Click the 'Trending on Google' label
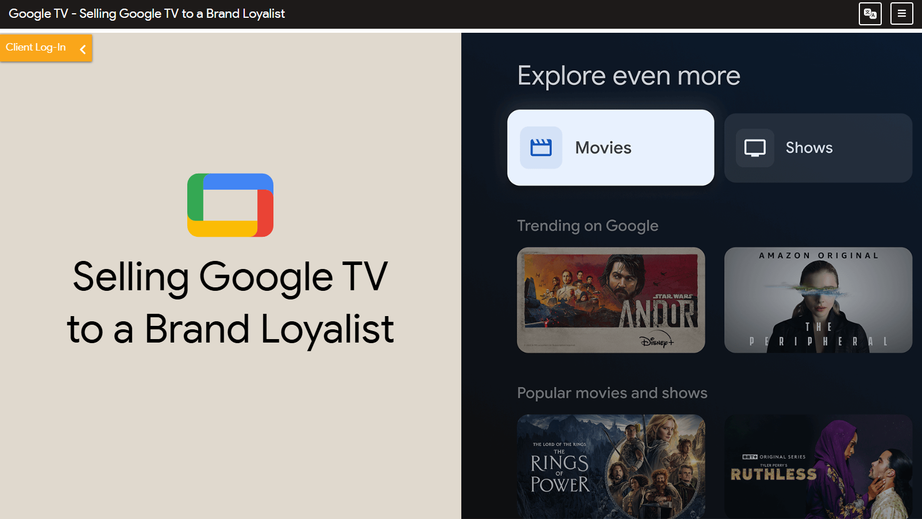922x519 pixels. [588, 226]
